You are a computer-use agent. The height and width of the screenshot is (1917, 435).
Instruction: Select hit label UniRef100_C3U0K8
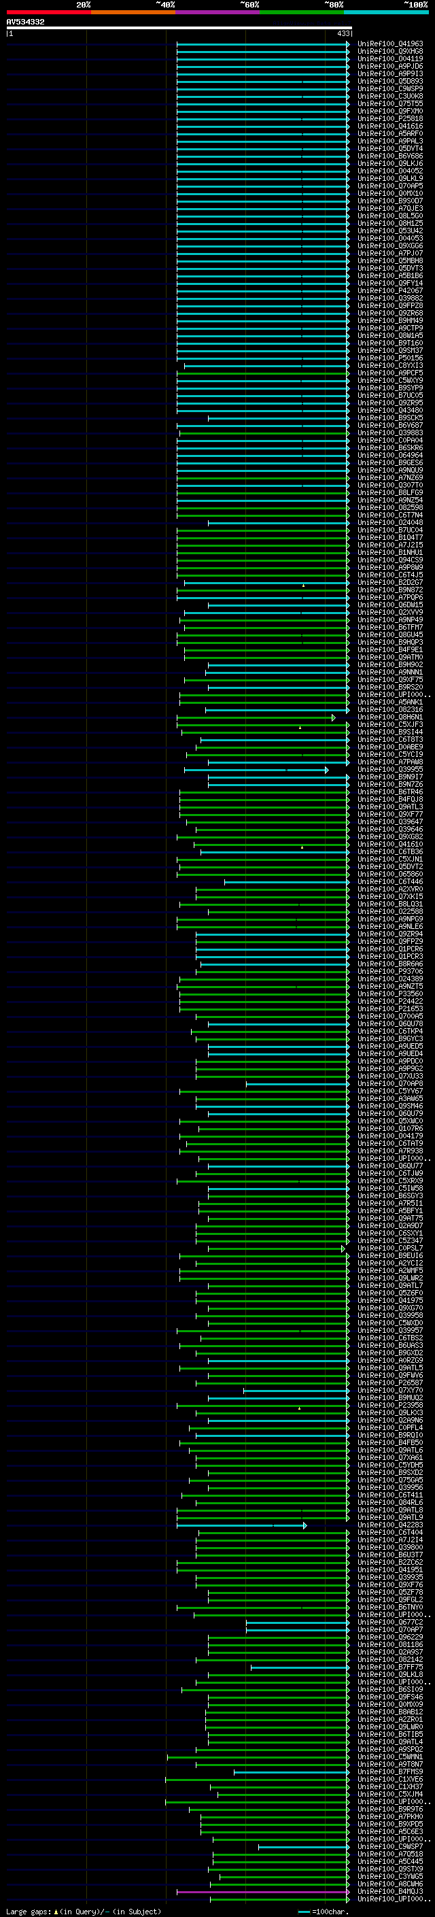(390, 96)
